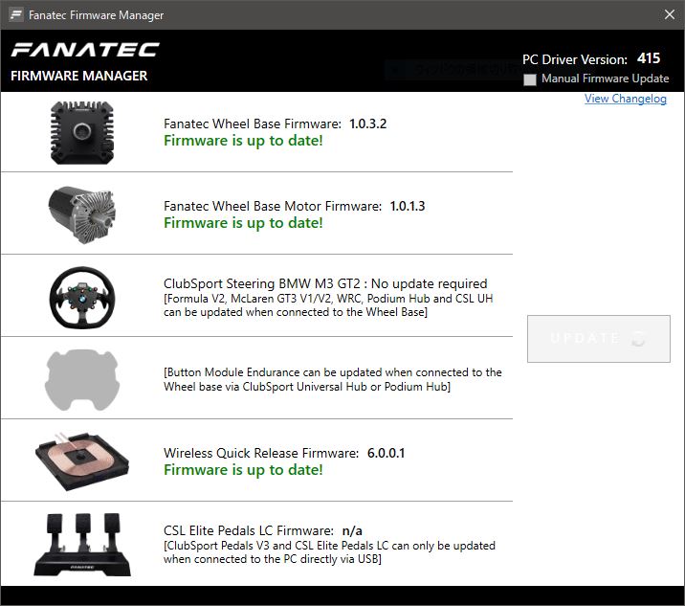Click the Formula V2, McLaren GT3 note text
This screenshot has height=606, width=685.
tap(328, 305)
